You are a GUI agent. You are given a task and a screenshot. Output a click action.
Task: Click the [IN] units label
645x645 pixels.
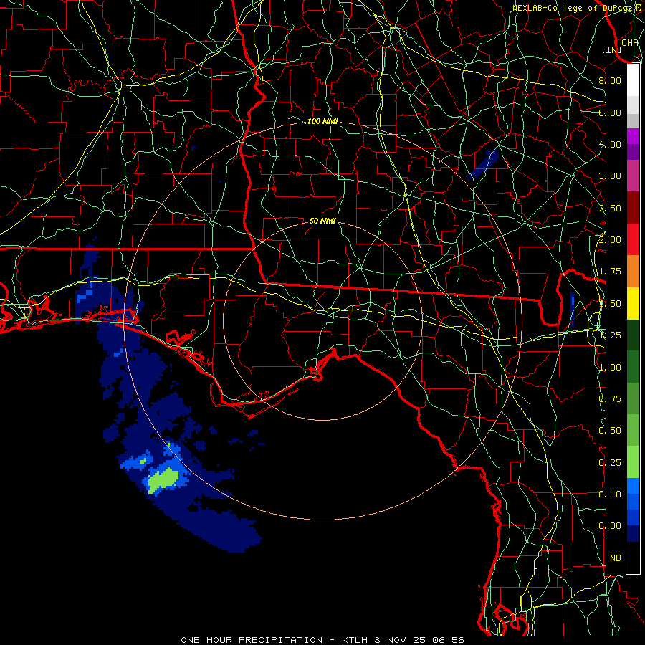click(x=611, y=49)
